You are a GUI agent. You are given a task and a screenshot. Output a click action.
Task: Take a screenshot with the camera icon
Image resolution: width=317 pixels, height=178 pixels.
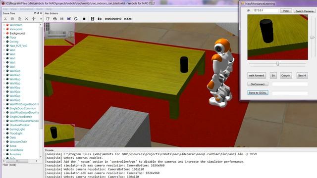point(100,19)
